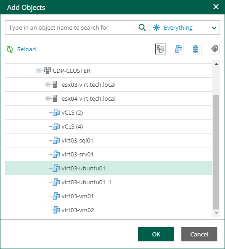Switch to VMs and Templates view
The width and height of the screenshot is (225, 249).
pos(178,49)
